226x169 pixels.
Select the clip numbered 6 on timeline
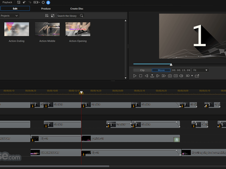pos(222,124)
